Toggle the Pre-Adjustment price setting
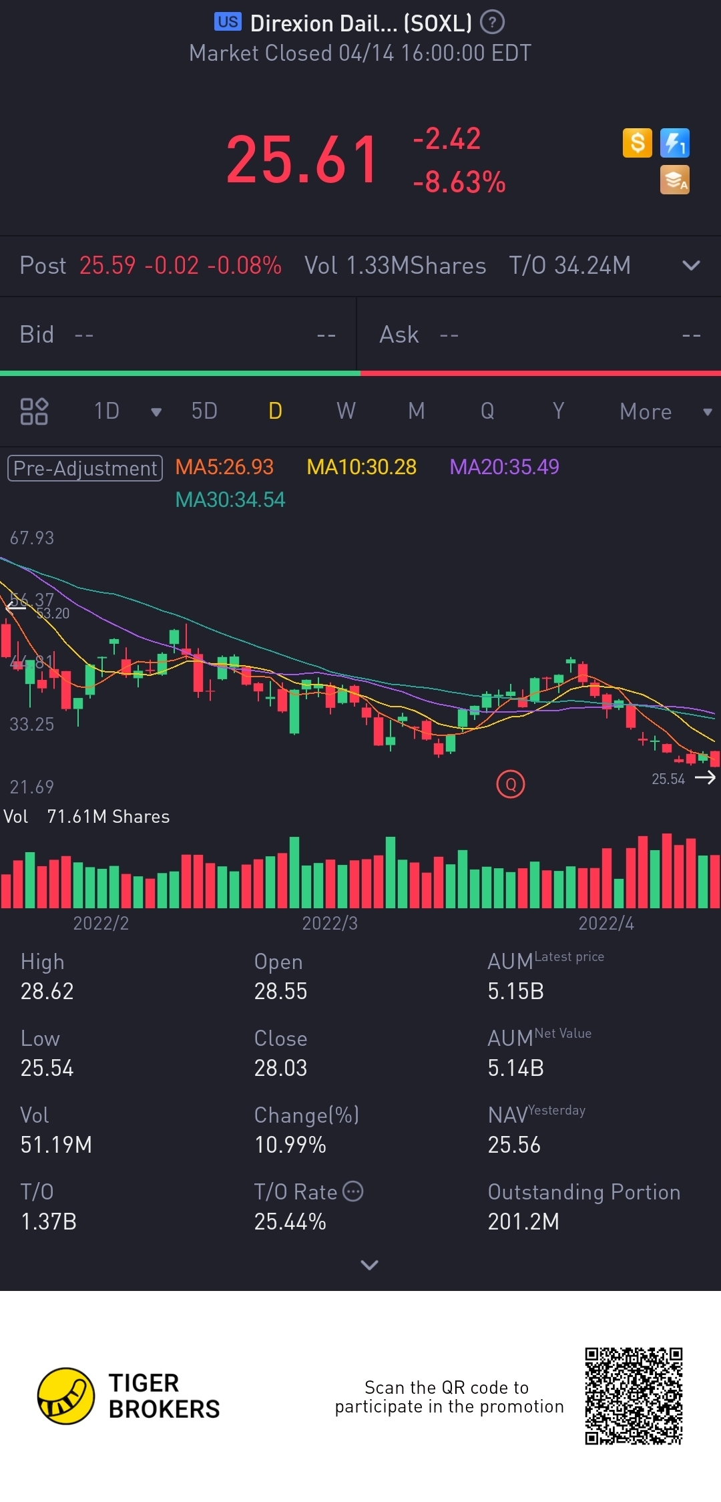 tap(85, 468)
